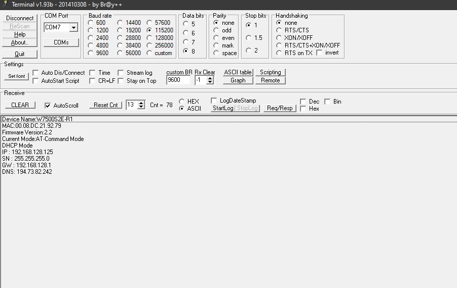Click the custom BR input field
This screenshot has height=288, width=457.
click(178, 80)
